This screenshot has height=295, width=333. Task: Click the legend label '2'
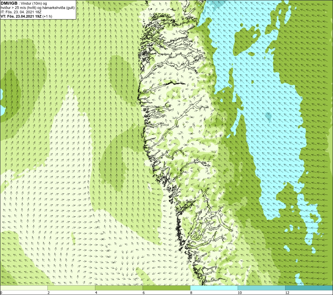click(49, 293)
